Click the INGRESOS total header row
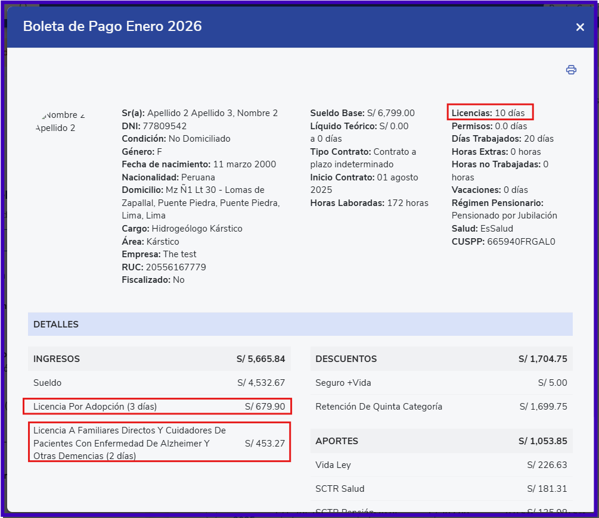Screen dimensions: 599x518 pos(159,359)
